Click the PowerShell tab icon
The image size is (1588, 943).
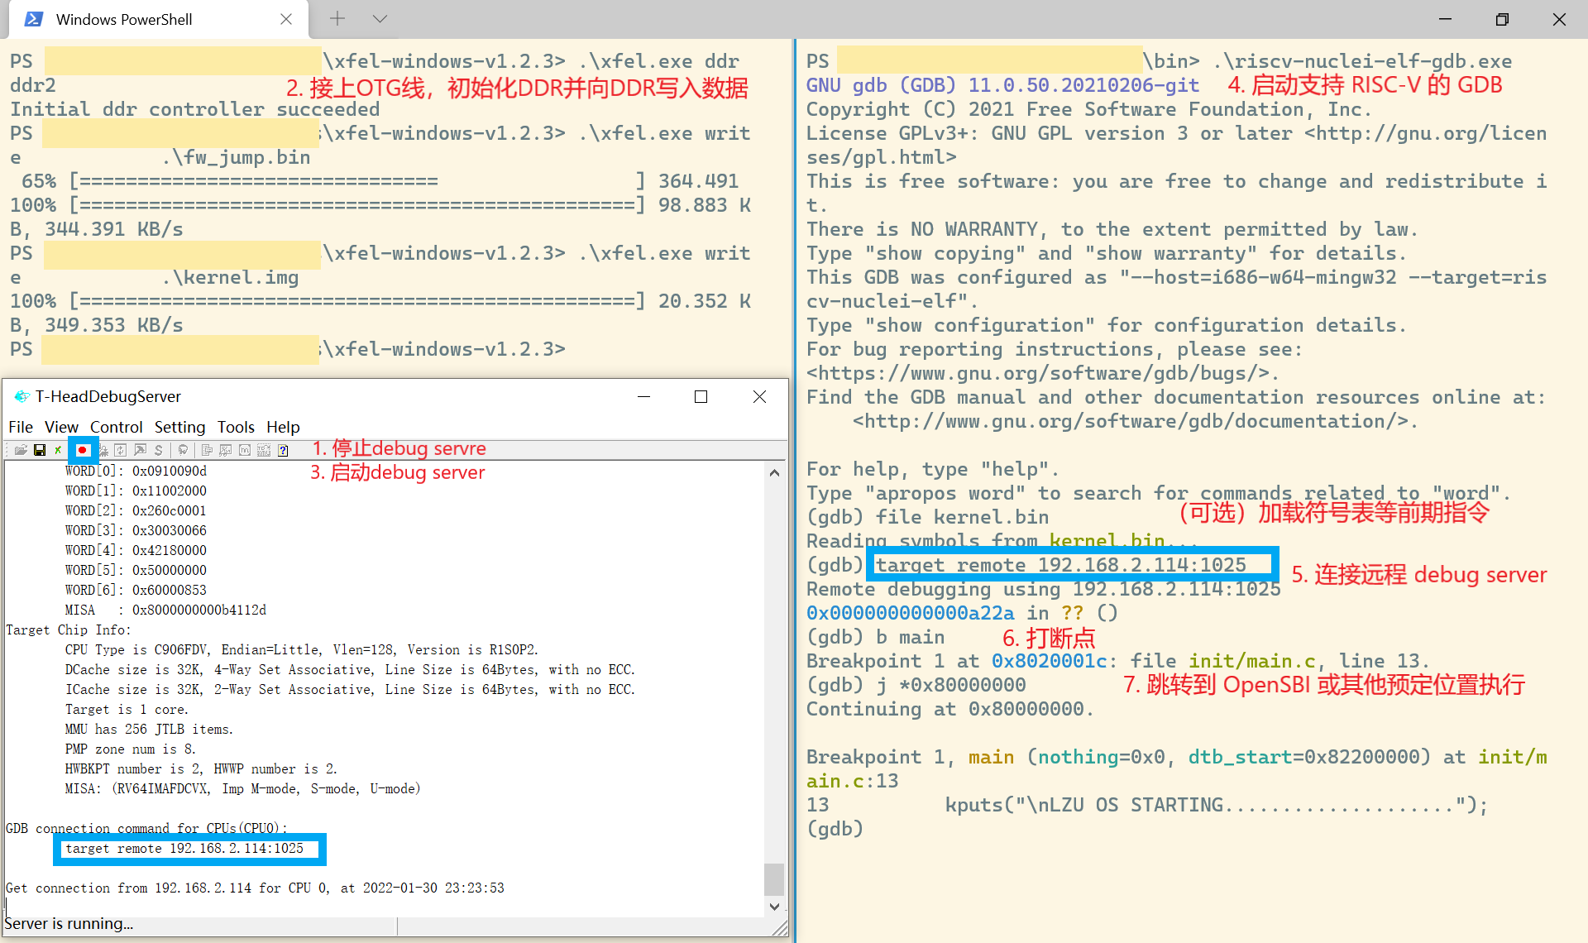point(33,19)
